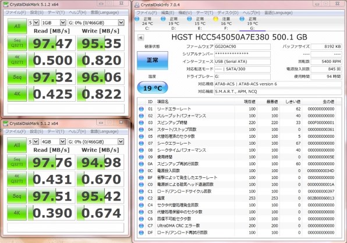The width and height of the screenshot is (347, 243).
Task: Run Seq Q32T1 test in the 1GiB window
Action: click(x=17, y=43)
